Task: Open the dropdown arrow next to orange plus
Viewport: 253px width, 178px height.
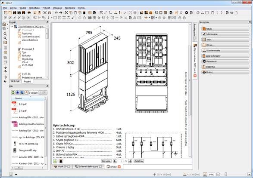Action: [149, 18]
